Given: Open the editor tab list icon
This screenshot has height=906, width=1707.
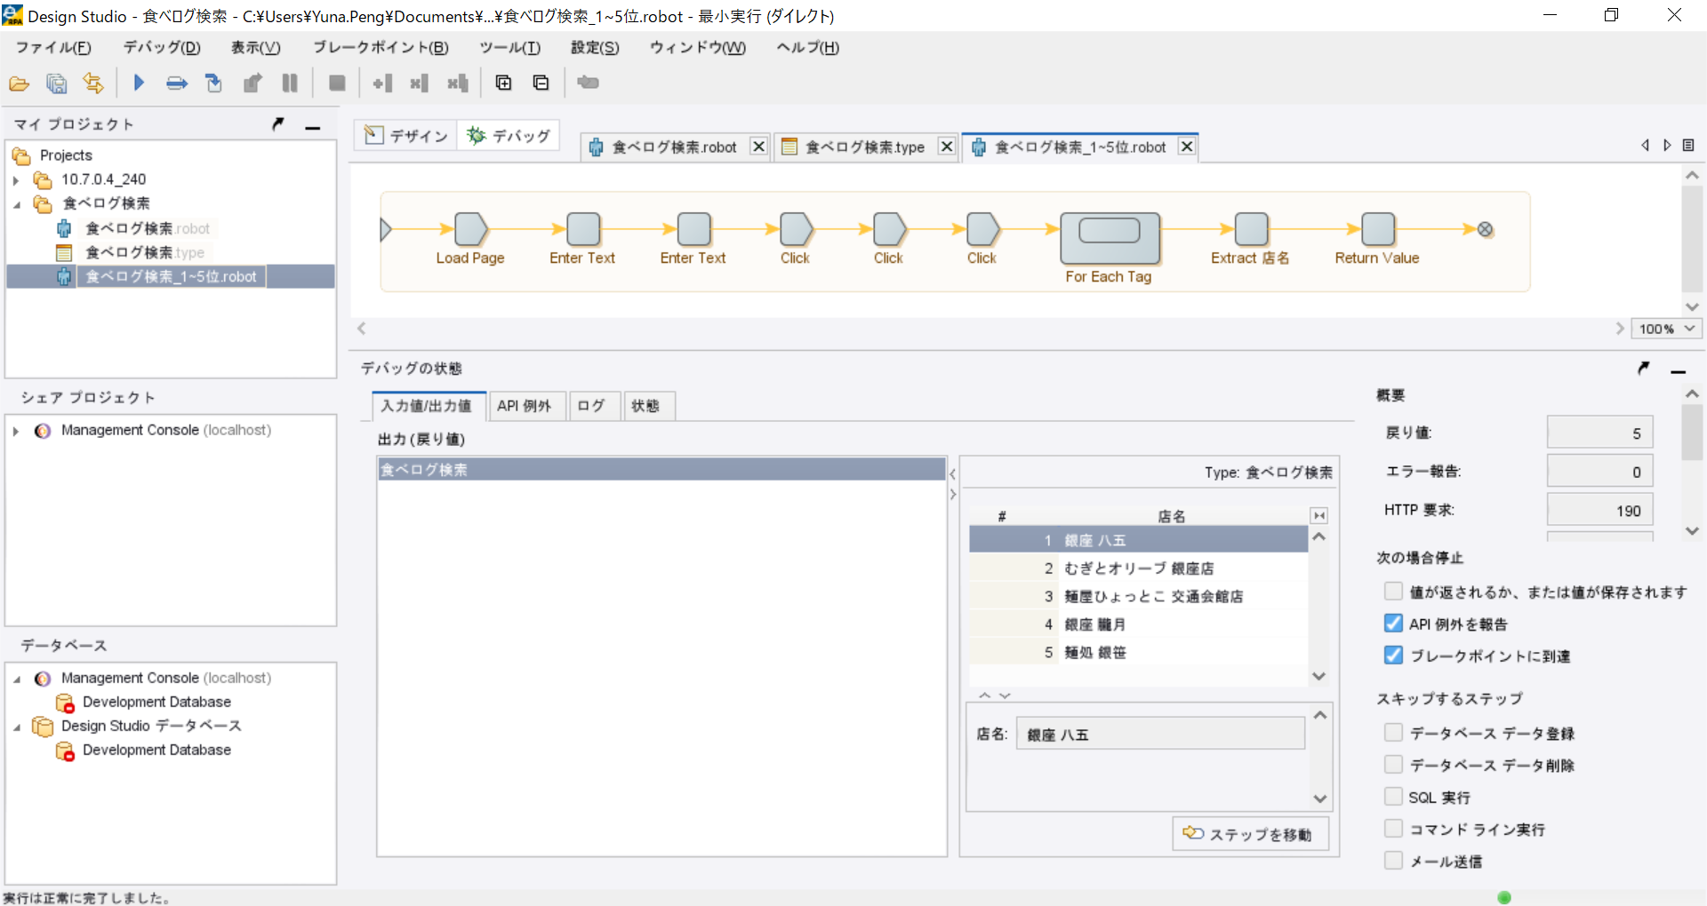Looking at the screenshot, I should 1688,146.
